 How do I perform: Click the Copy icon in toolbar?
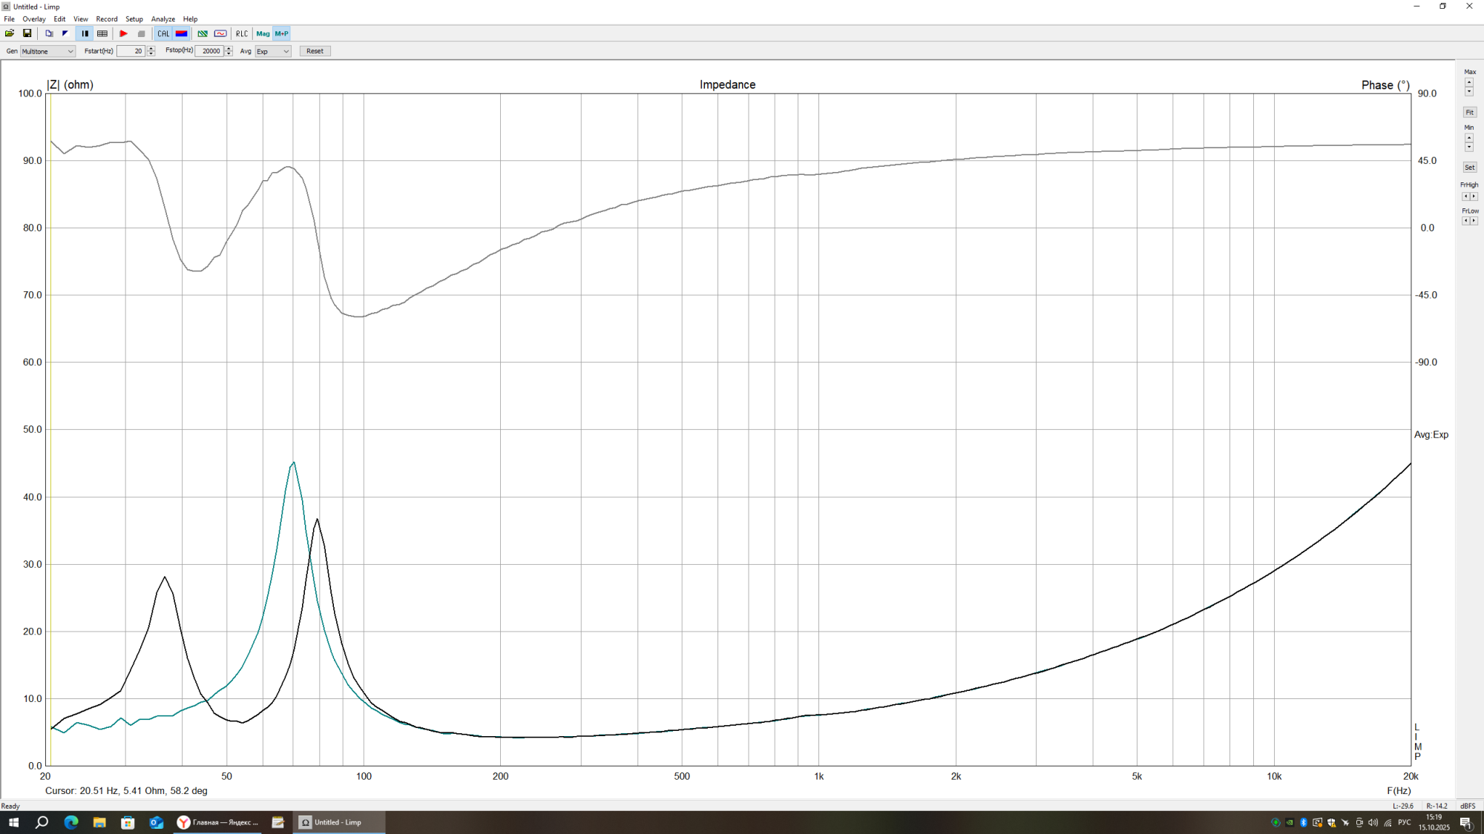[x=49, y=33]
